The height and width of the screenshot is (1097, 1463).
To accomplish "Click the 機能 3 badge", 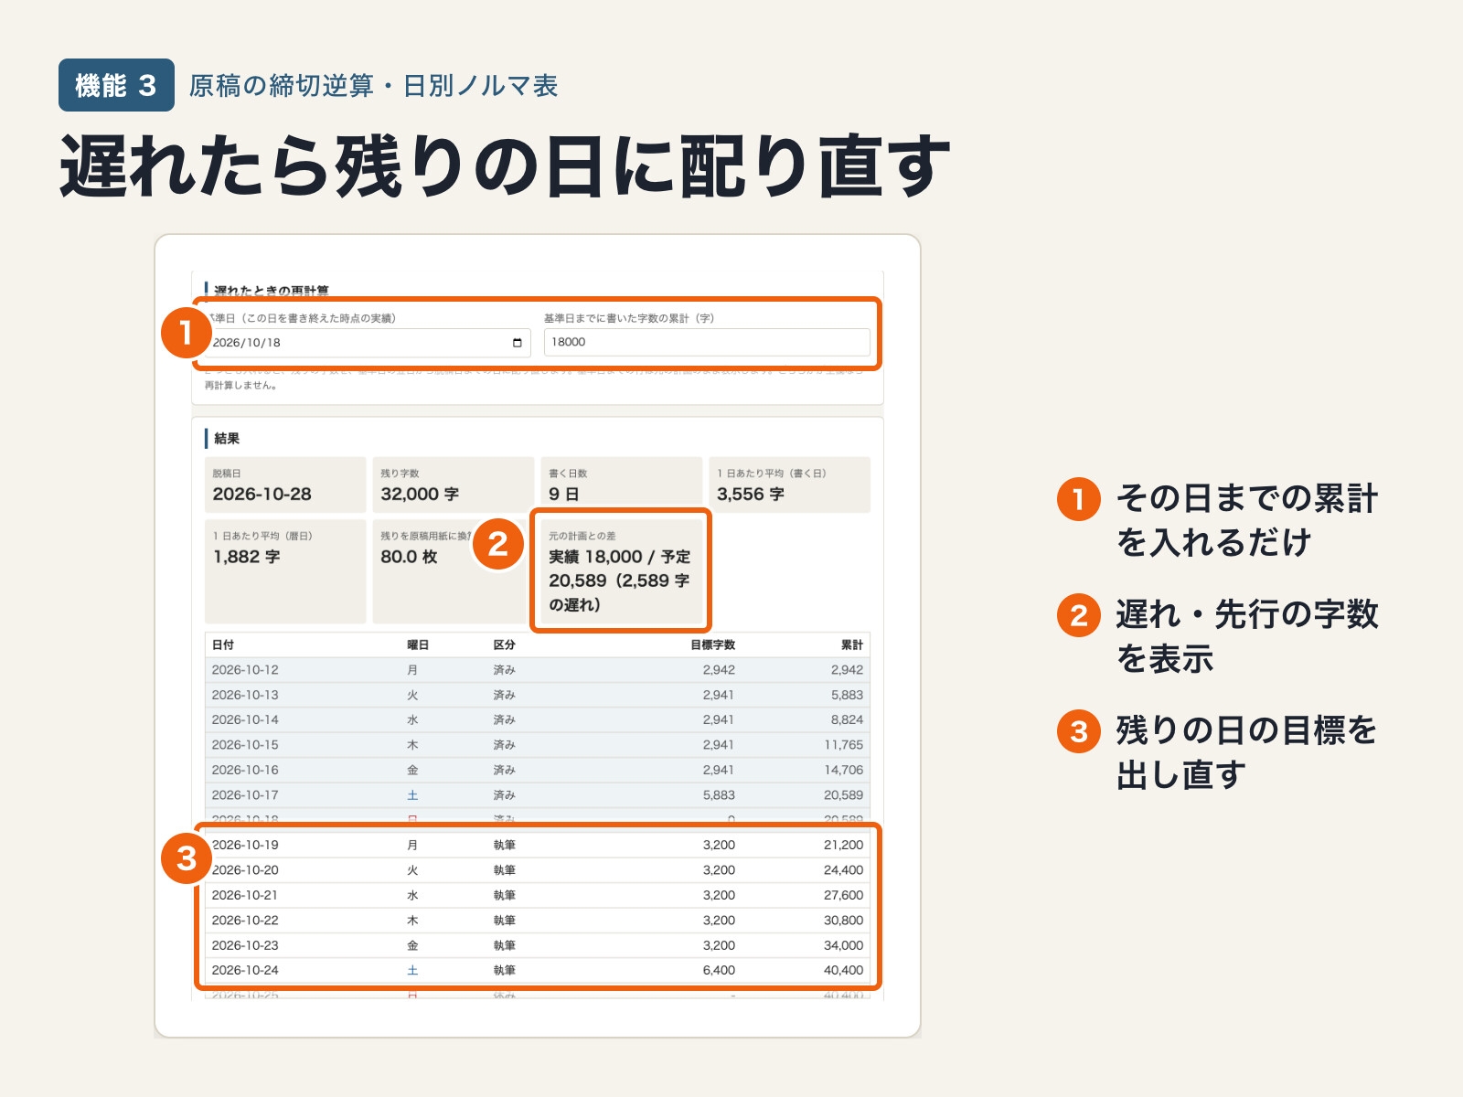I will coord(116,85).
